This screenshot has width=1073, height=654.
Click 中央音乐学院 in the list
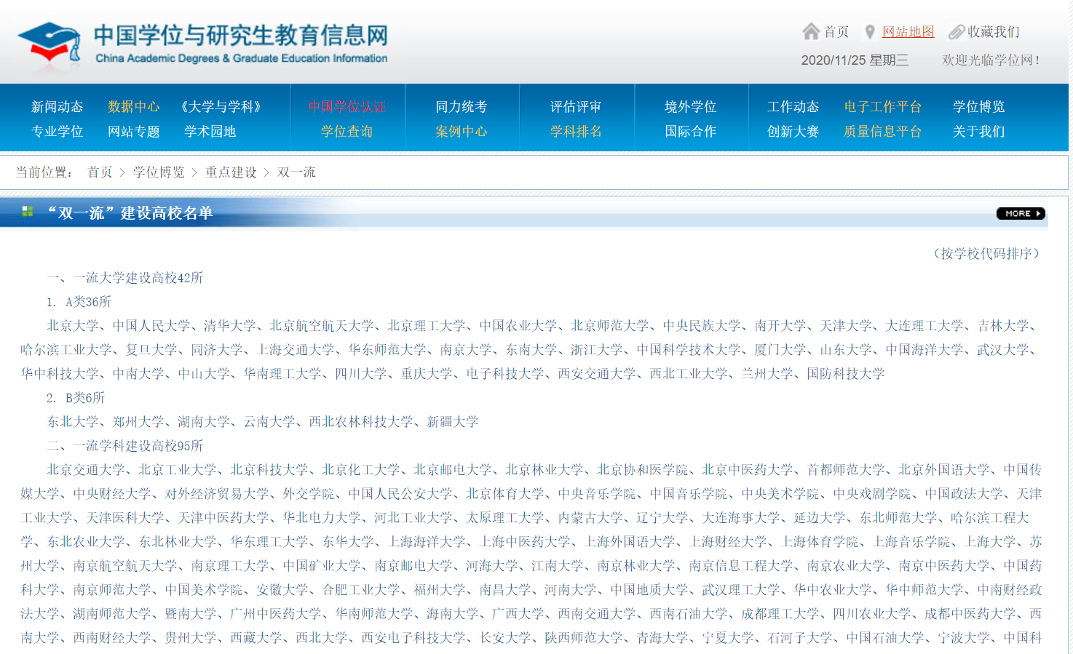(x=597, y=494)
